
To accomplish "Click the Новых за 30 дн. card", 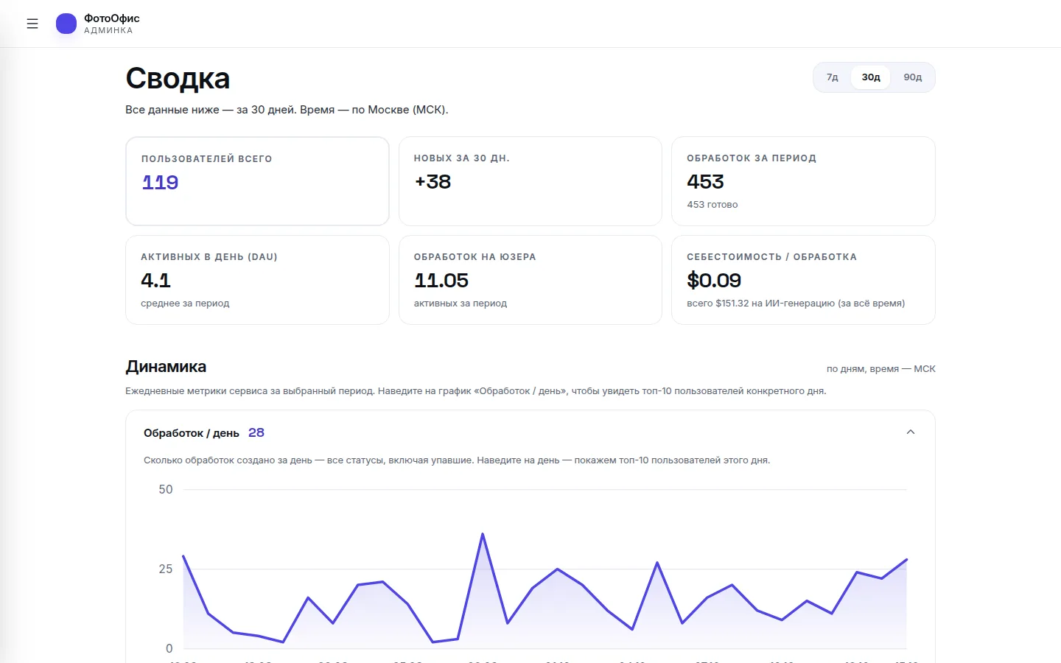I will (x=530, y=181).
